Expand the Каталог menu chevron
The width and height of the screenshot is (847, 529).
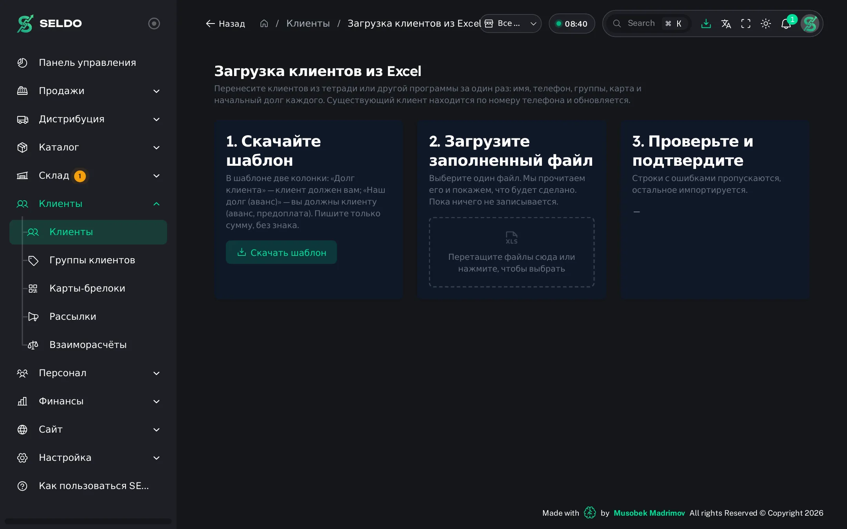coord(156,147)
